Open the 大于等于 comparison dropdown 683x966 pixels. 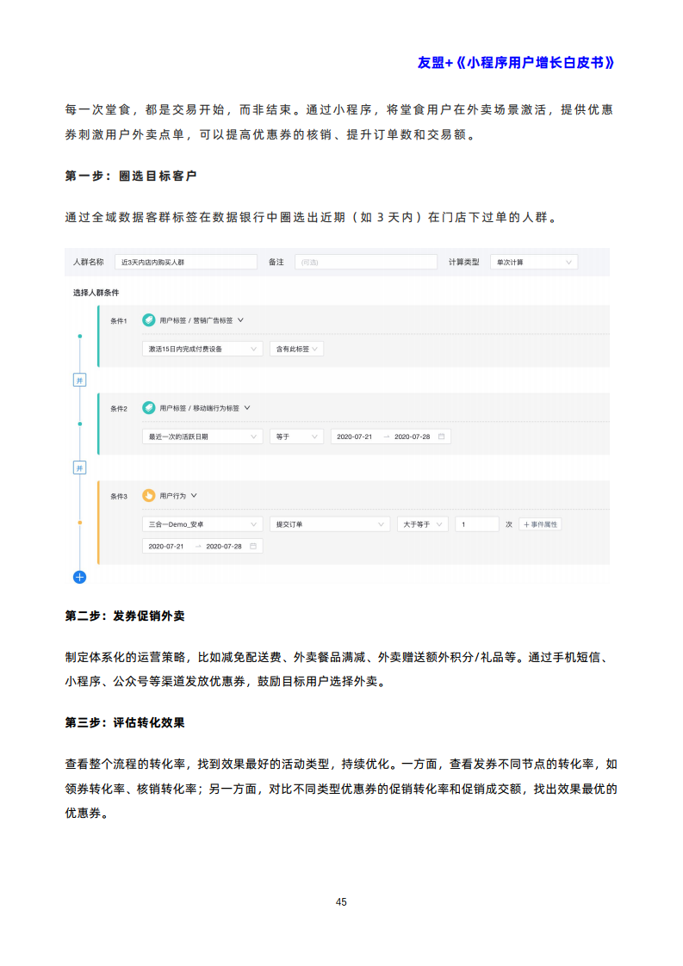pyautogui.click(x=422, y=524)
